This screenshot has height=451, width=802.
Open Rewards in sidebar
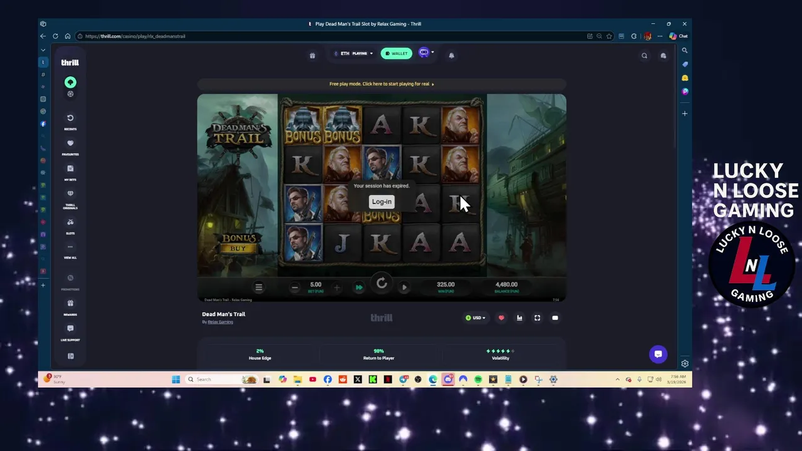(x=70, y=307)
